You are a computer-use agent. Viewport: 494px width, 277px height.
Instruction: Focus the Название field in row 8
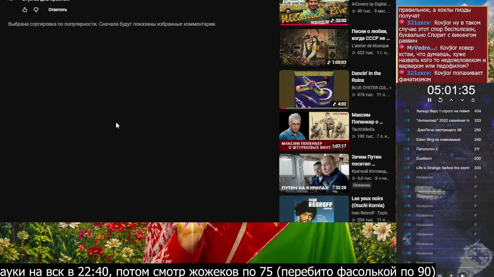click(x=443, y=177)
